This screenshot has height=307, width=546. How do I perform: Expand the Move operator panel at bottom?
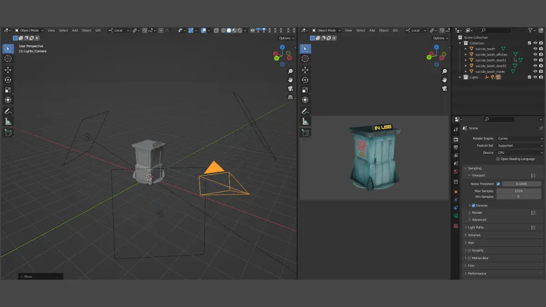coord(40,277)
